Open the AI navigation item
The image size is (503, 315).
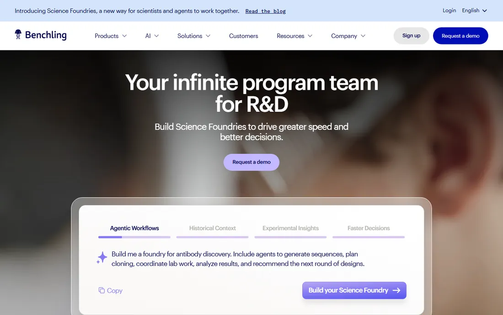(x=152, y=36)
